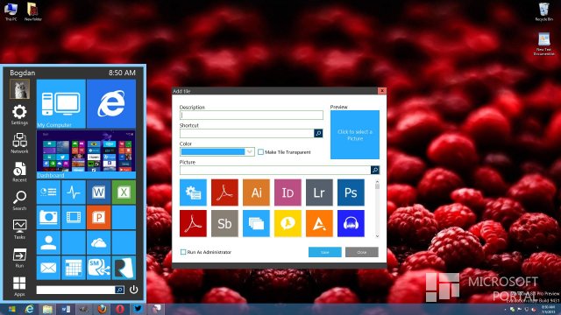Viewport: 561px width, 315px height.
Task: Click scrollbar down arrow in picture list
Action: 377,235
